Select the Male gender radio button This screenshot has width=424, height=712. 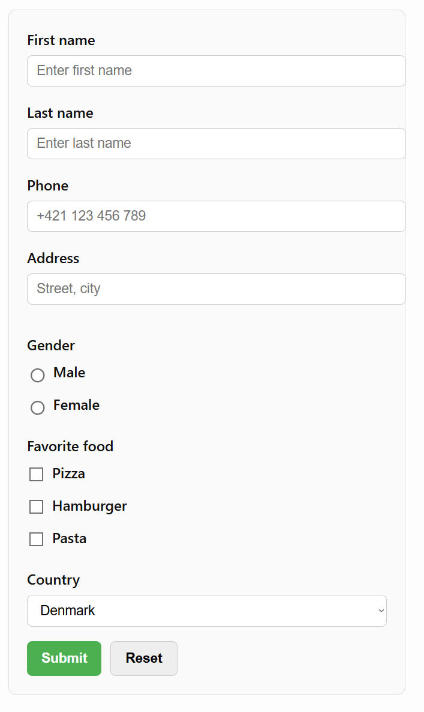37,375
